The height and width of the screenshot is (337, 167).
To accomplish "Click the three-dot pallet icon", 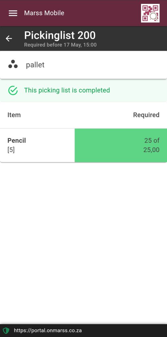I will (13, 64).
